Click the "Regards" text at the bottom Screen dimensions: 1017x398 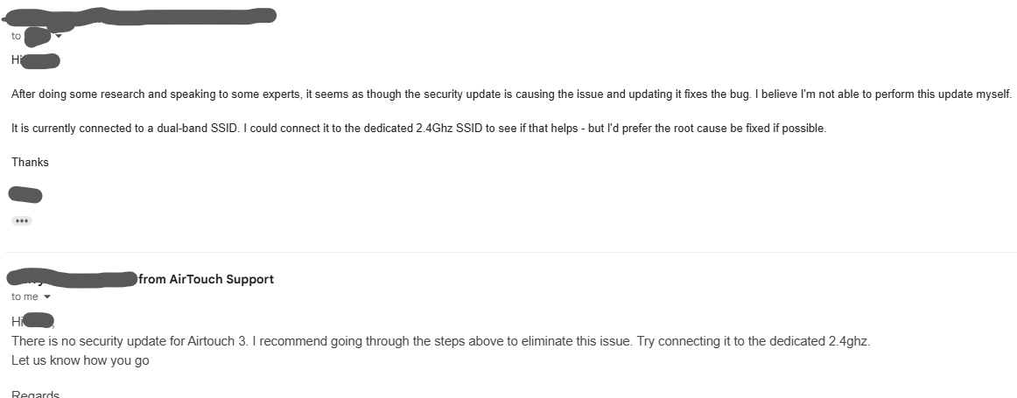(35, 395)
